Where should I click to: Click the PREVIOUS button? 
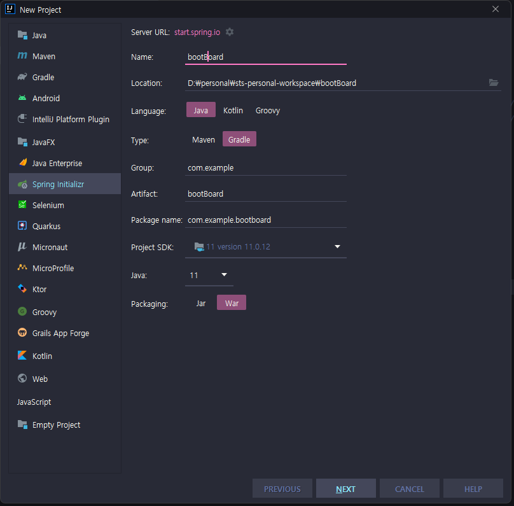282,488
